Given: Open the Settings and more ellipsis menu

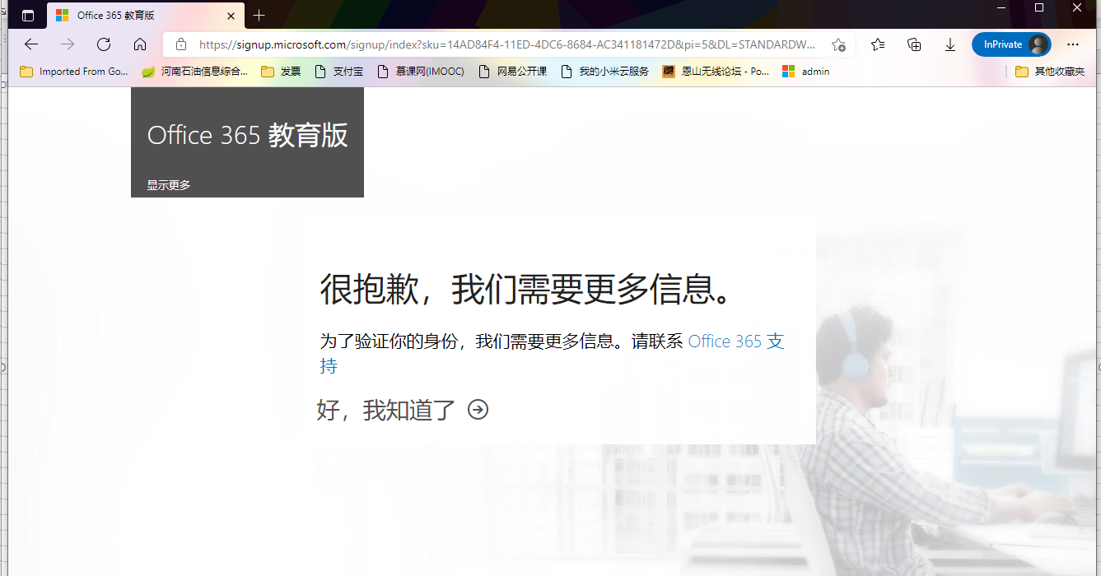Looking at the screenshot, I should pyautogui.click(x=1073, y=44).
